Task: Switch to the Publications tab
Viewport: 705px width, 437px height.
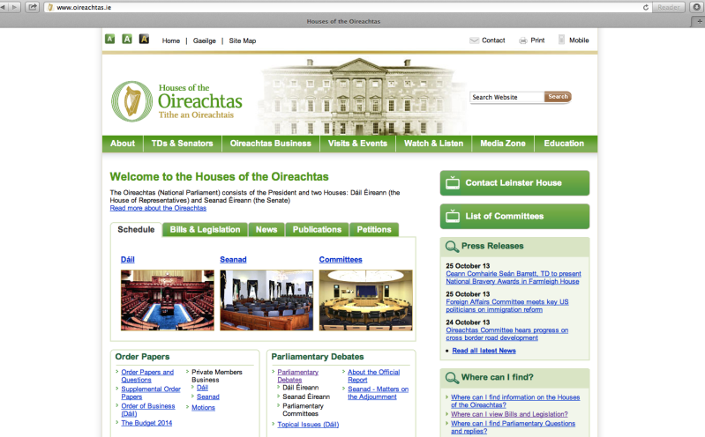Action: tap(317, 229)
